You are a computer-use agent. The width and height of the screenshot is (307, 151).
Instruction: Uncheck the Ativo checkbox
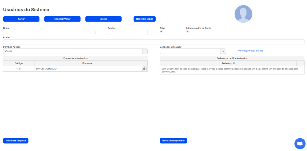pos(161,32)
